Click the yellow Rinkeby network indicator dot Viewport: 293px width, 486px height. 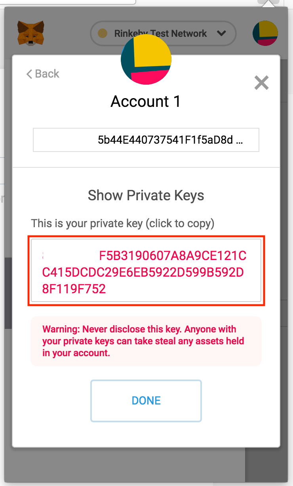[x=103, y=34]
